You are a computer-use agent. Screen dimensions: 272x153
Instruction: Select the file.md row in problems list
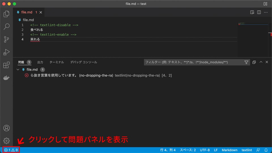coord(142,70)
